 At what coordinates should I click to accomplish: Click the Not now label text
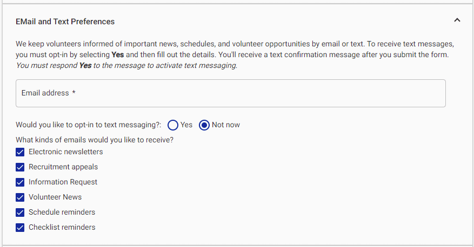point(226,125)
